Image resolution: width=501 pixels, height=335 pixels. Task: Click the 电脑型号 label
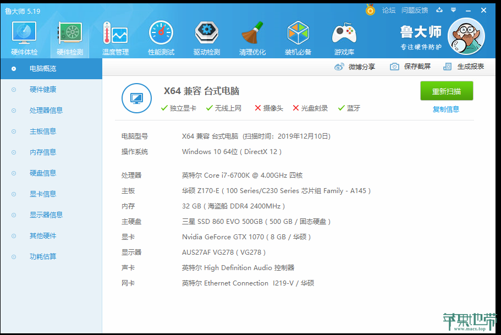click(x=135, y=136)
